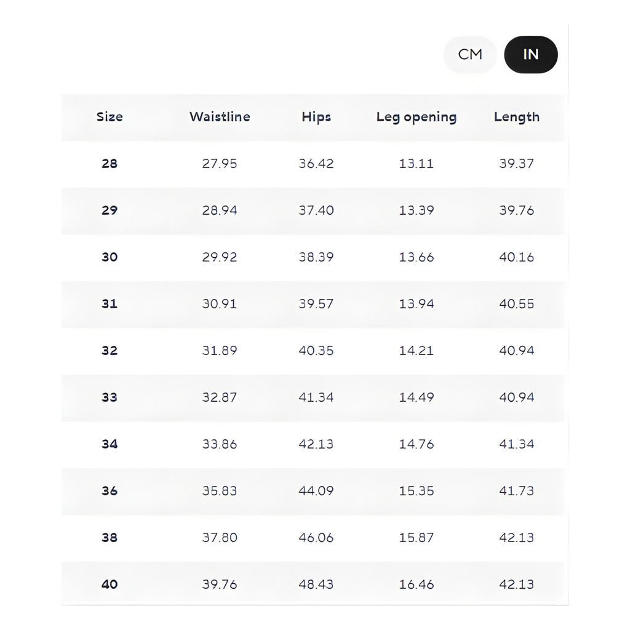Screen dimensions: 630x630
Task: Select the size 28 row label
Action: click(110, 164)
